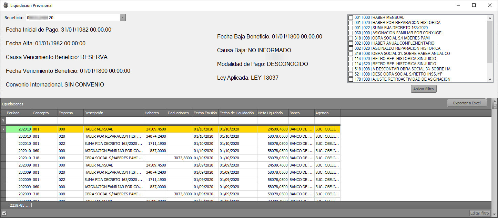Open the Beneficio dropdown arrow

tap(123, 18)
